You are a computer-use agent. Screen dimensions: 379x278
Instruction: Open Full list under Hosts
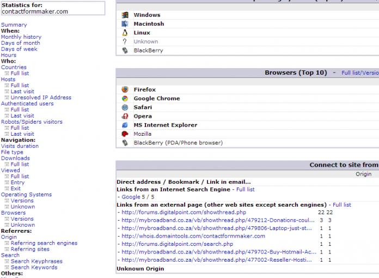(20, 85)
